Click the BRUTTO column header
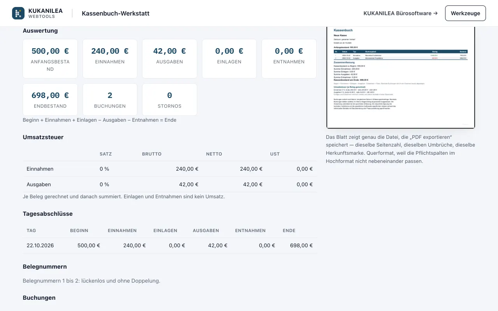Viewport: 498px width, 311px height. click(152, 154)
